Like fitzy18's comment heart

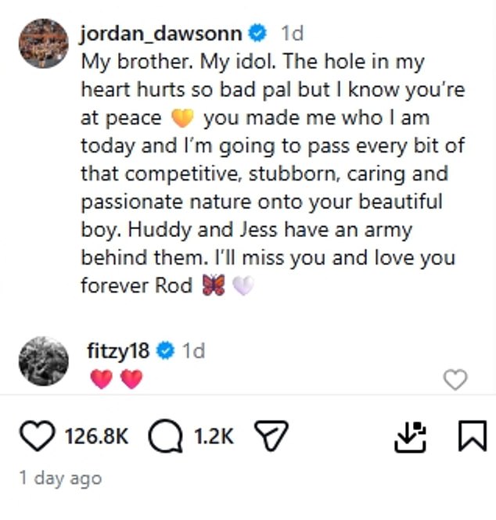click(x=455, y=379)
